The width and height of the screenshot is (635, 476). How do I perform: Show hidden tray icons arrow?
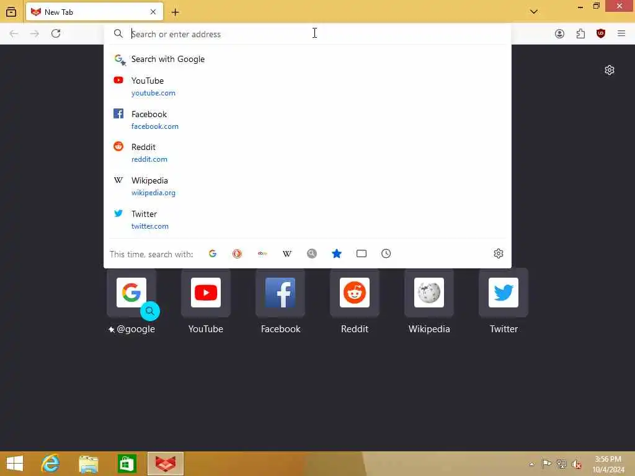tap(531, 464)
